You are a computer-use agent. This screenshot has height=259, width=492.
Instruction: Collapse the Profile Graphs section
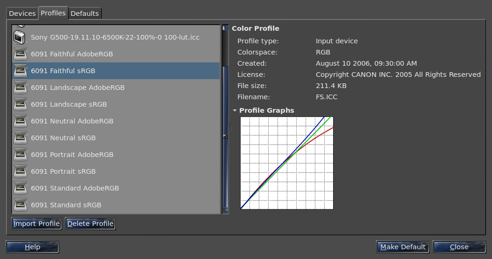click(x=235, y=110)
